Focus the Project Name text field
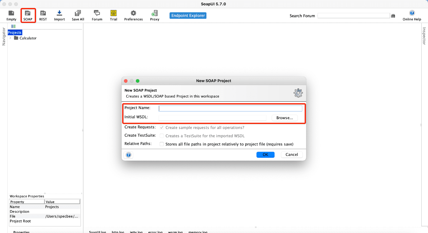The image size is (428, 233). tap(230, 108)
